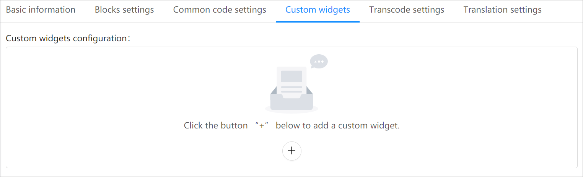Click the "Custom widgets configuration" label
This screenshot has width=583, height=177.
pyautogui.click(x=68, y=39)
